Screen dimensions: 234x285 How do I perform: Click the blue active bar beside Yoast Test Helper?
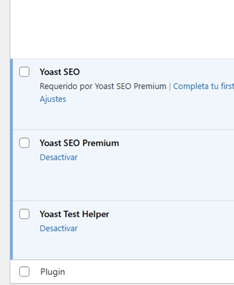point(11,230)
